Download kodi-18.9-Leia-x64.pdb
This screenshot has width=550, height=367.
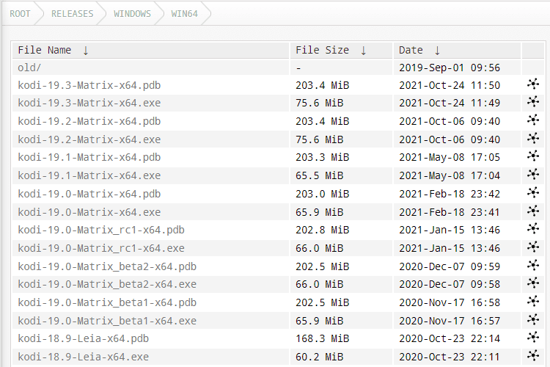(83, 338)
